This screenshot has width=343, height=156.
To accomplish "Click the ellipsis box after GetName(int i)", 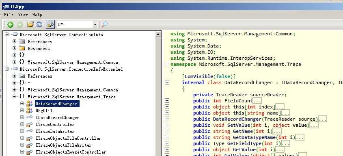I will pos(277,132).
